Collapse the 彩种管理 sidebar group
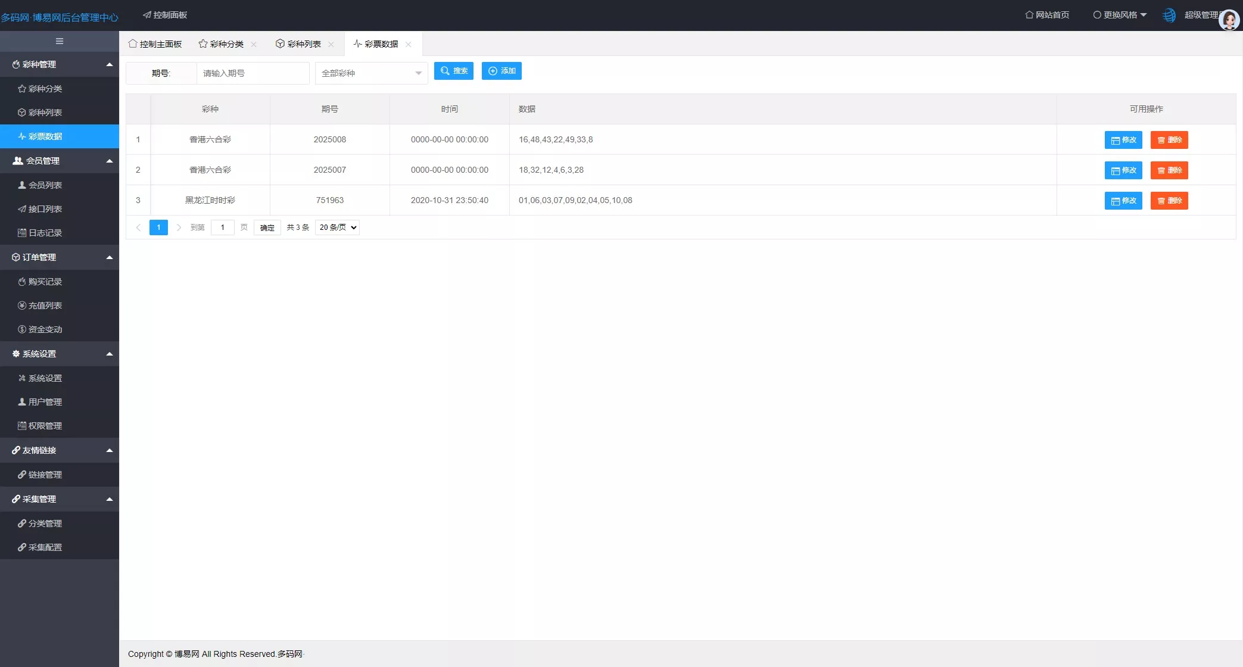The height and width of the screenshot is (667, 1243). [60, 64]
